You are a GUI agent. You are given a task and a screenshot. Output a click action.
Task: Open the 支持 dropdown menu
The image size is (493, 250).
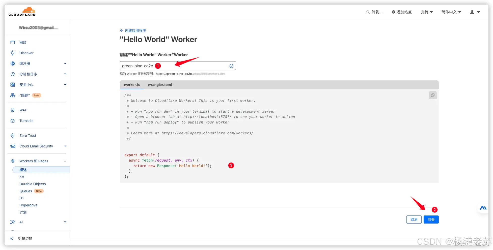[427, 12]
